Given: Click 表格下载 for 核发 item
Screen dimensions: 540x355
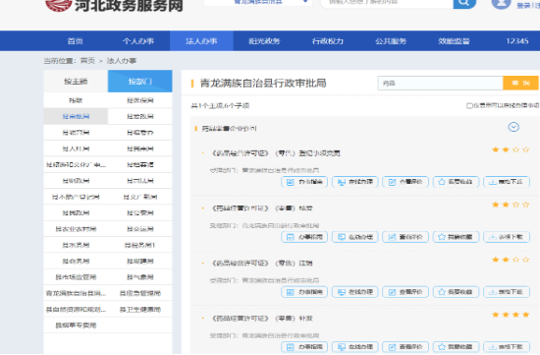Looking at the screenshot, I should (x=507, y=237).
